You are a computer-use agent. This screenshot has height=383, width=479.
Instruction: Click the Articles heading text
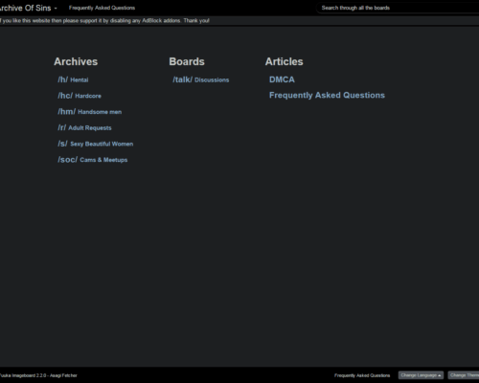pyautogui.click(x=285, y=61)
